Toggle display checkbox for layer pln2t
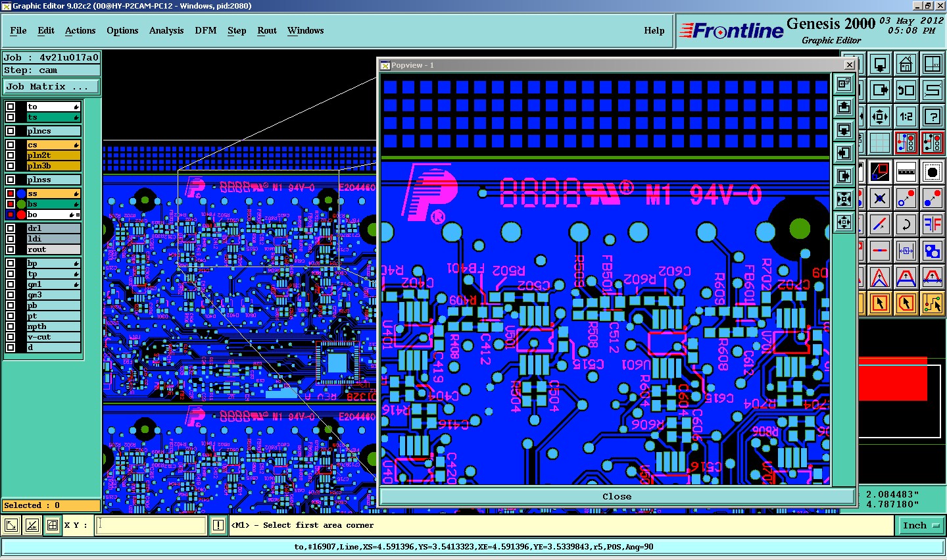Viewport: 947px width, 560px height. pos(11,155)
